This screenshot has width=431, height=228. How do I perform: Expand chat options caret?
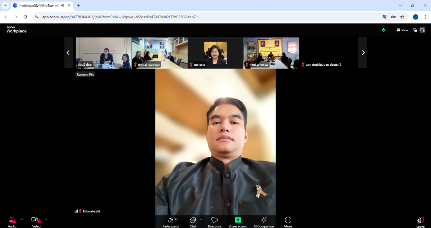pos(201,219)
